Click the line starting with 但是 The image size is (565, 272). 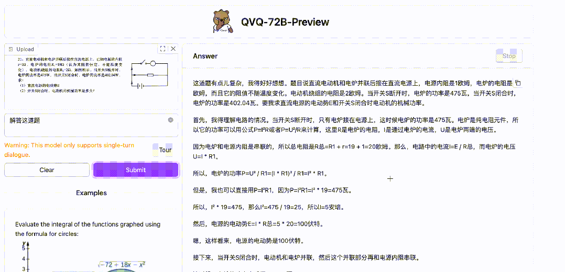coord(273,190)
